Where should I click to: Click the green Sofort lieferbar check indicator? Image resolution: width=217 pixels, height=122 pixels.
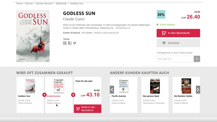click(157, 25)
